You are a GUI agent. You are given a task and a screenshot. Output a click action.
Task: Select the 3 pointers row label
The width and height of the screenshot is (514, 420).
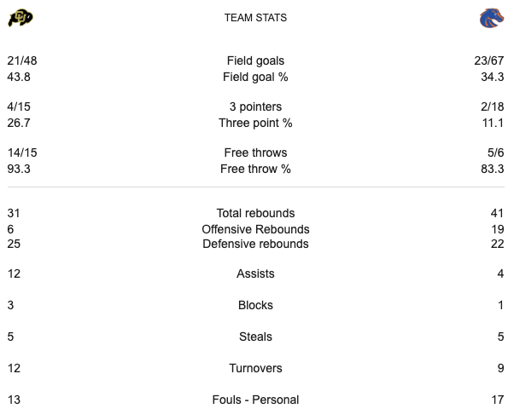tap(255, 106)
